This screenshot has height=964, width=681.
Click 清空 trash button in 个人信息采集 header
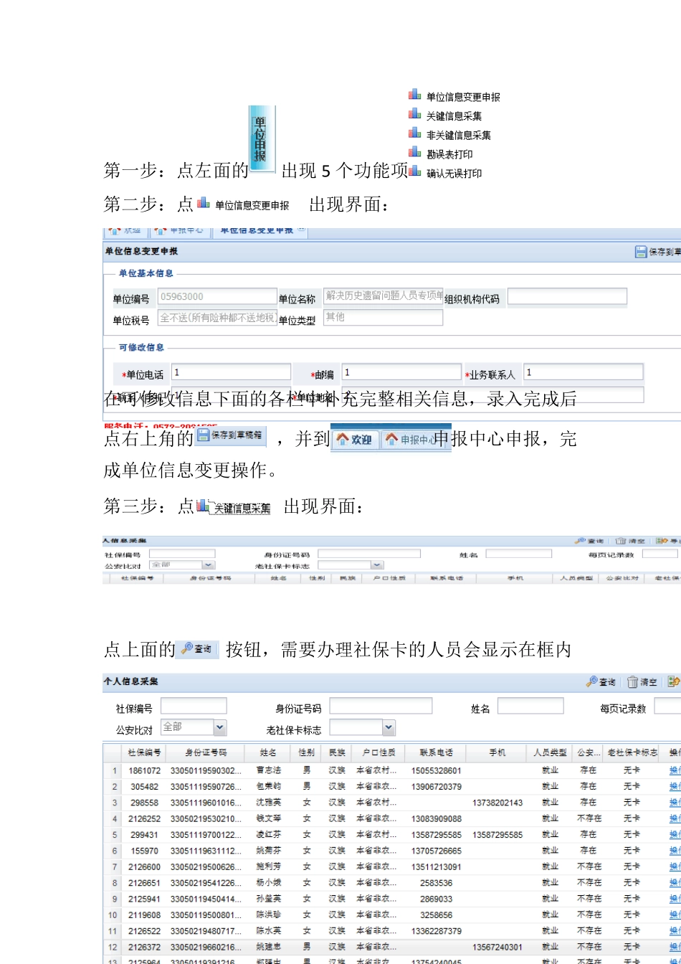(642, 682)
